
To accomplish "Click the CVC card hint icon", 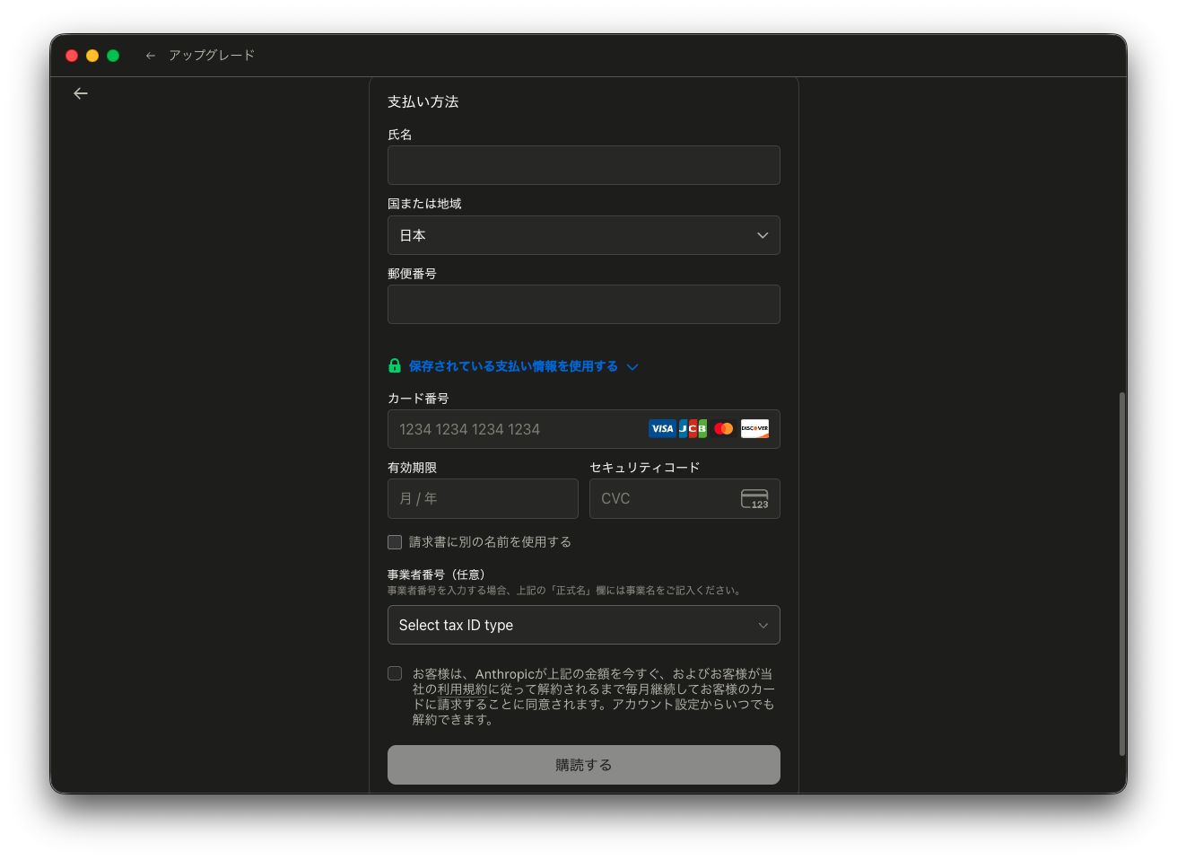I will point(754,499).
